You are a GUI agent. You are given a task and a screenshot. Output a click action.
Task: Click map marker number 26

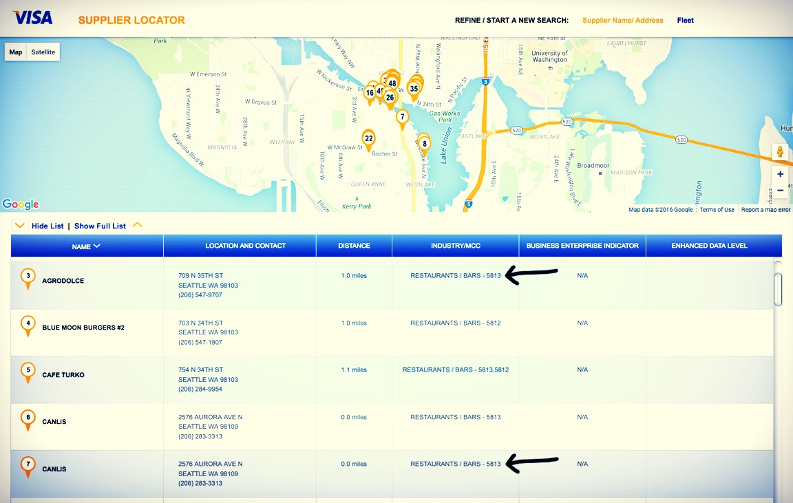point(390,98)
